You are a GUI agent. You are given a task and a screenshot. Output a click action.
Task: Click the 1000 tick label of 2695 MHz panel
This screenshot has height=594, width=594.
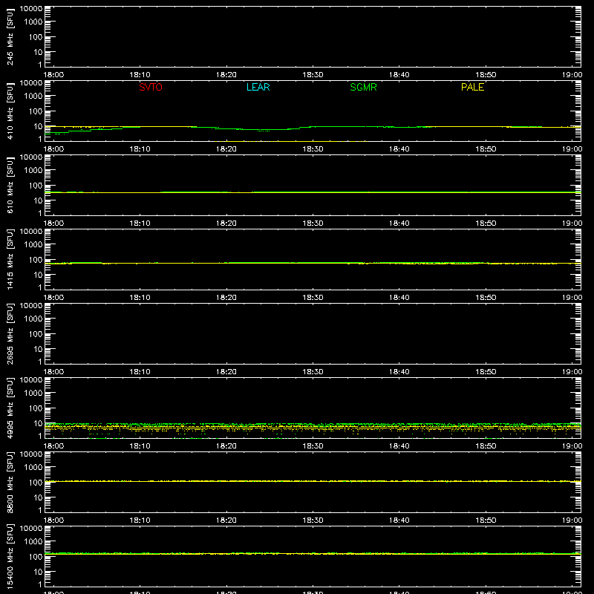click(33, 319)
